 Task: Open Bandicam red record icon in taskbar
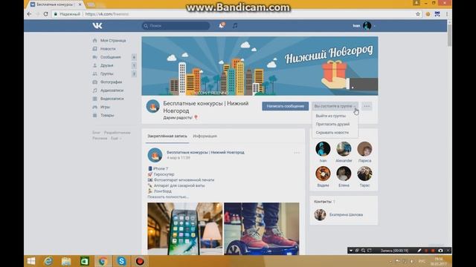point(140,261)
